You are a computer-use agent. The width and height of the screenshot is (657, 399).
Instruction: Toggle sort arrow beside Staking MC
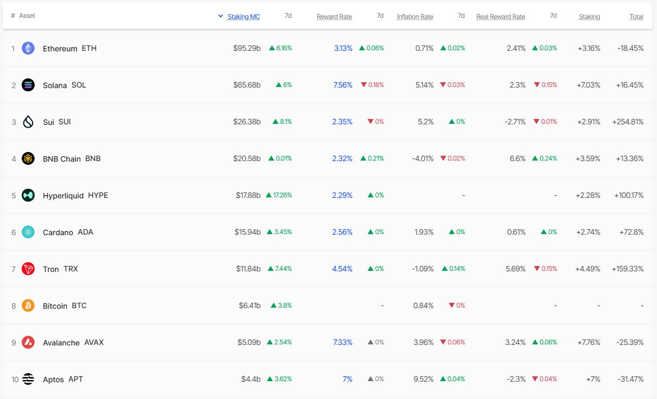pyautogui.click(x=220, y=16)
